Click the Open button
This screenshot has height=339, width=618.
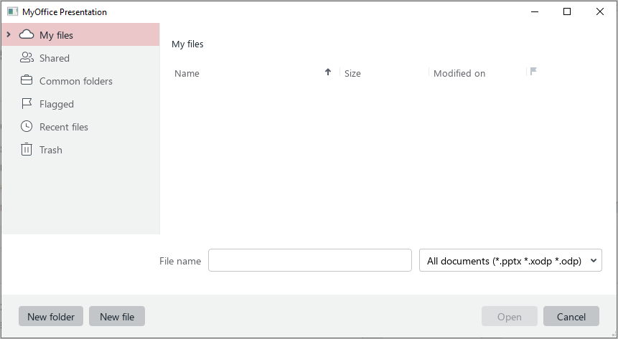click(509, 316)
